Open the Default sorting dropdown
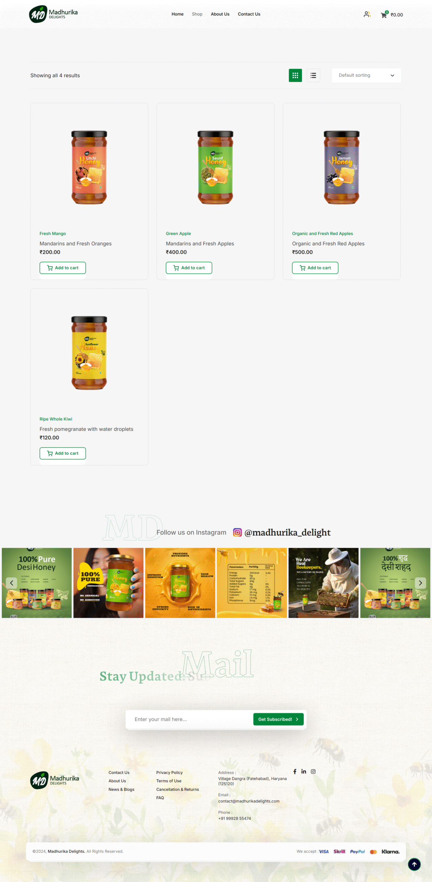432x882 pixels. (x=366, y=75)
